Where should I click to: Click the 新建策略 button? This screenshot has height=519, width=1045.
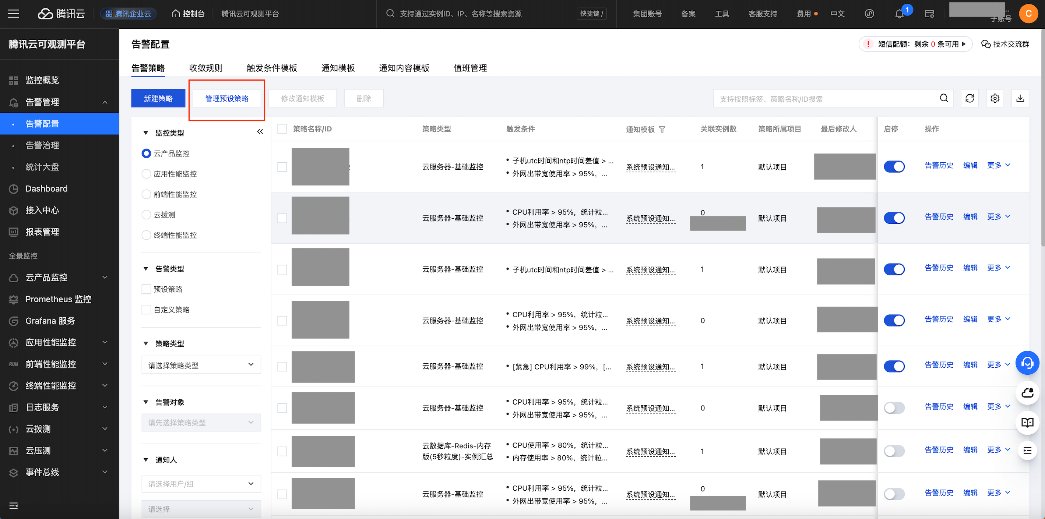pyautogui.click(x=158, y=99)
